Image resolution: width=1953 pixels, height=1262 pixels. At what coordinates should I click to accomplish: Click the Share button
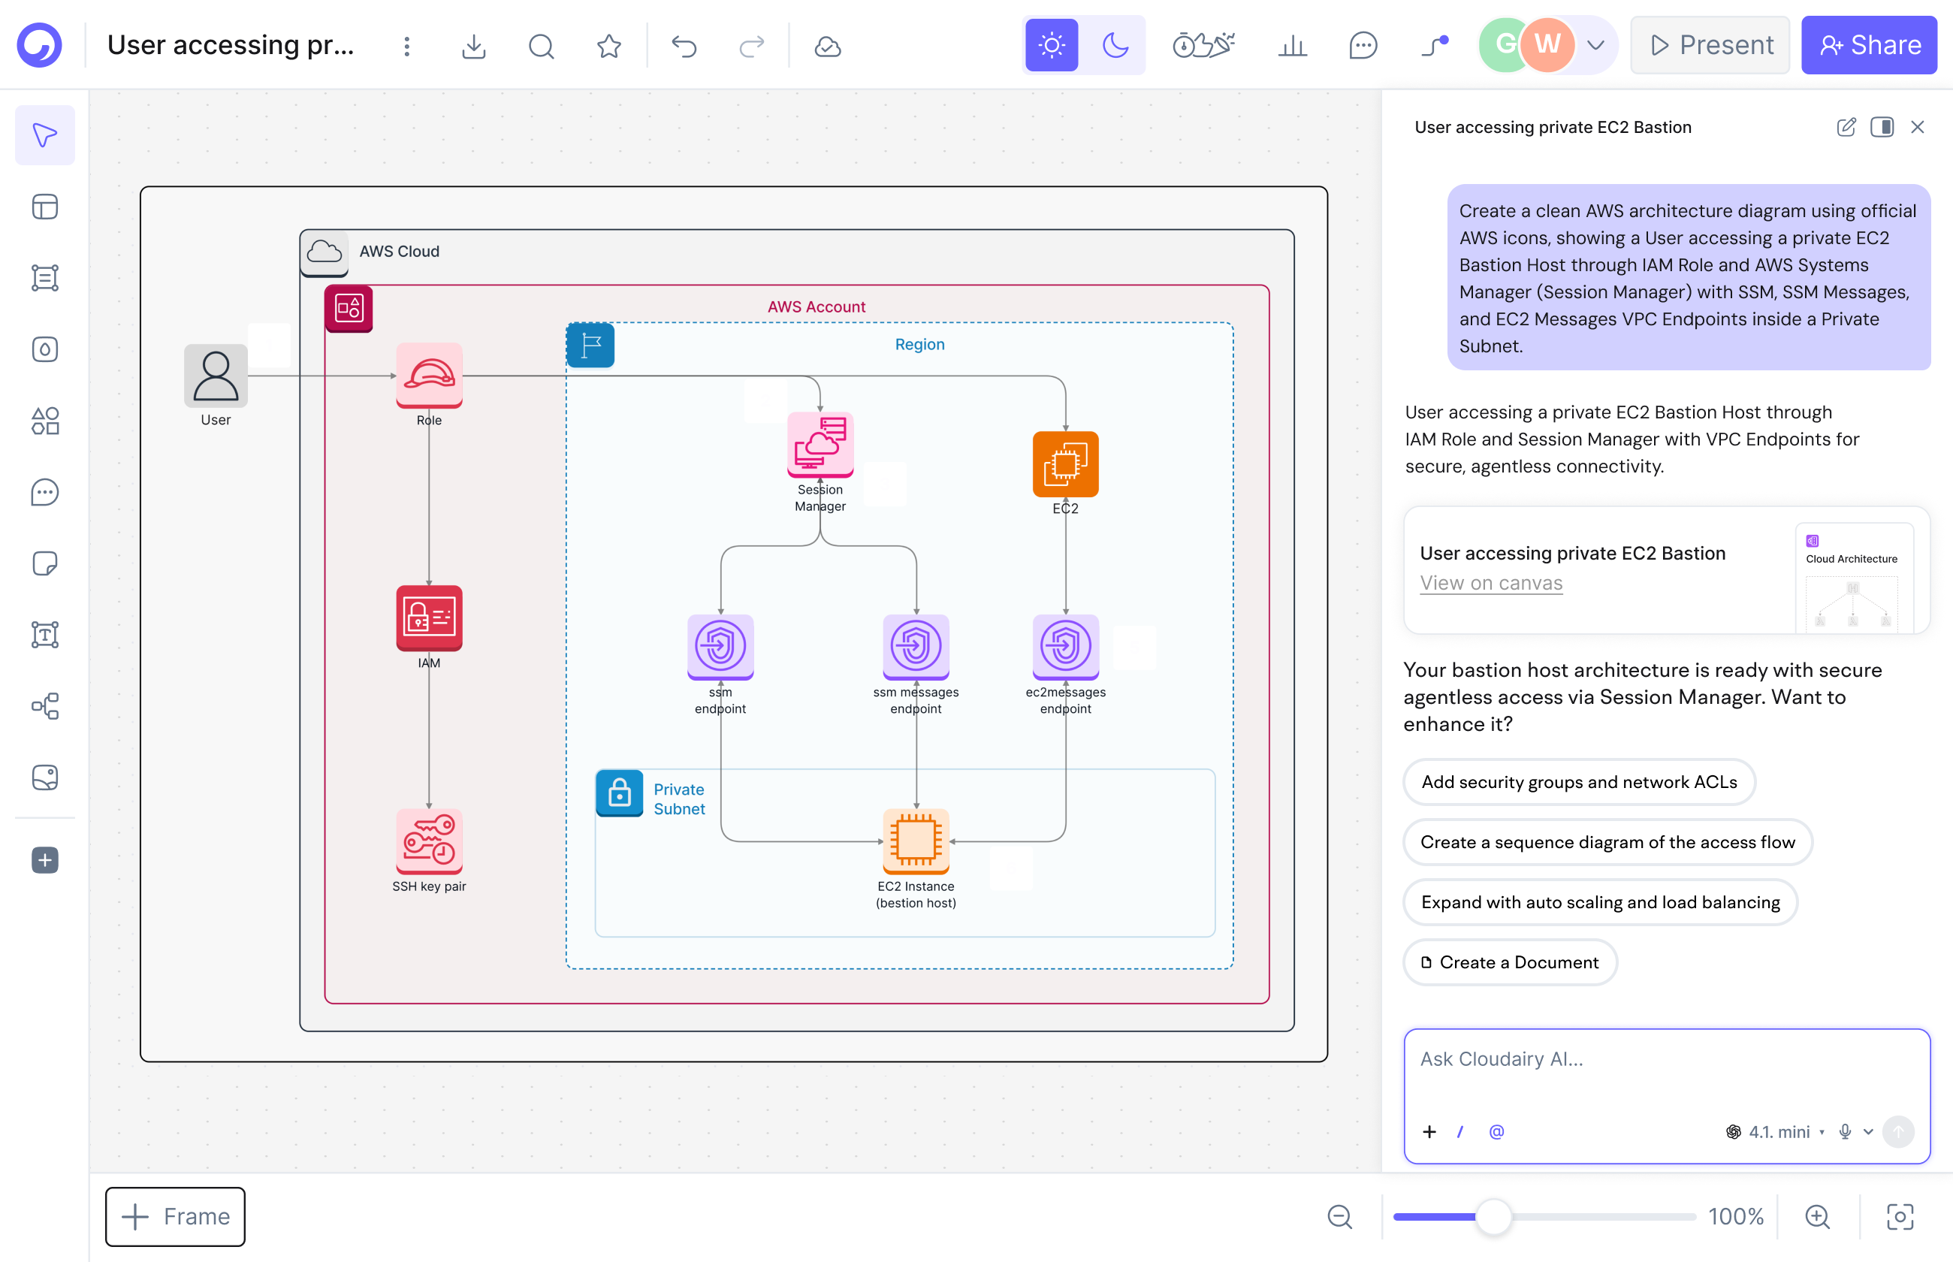tap(1869, 45)
